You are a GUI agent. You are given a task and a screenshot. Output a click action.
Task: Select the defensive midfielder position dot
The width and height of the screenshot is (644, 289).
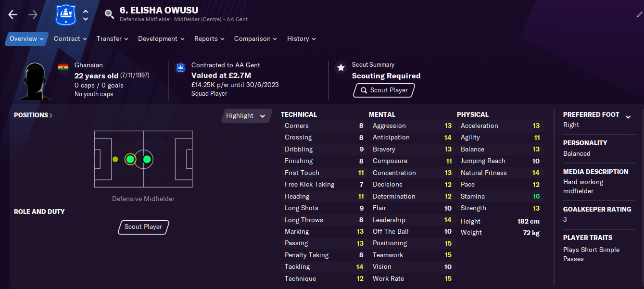point(130,159)
